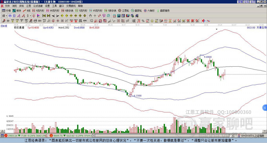The image size is (267, 143).
Task: Open 赢家服务 service page
Action: [x=163, y=10]
